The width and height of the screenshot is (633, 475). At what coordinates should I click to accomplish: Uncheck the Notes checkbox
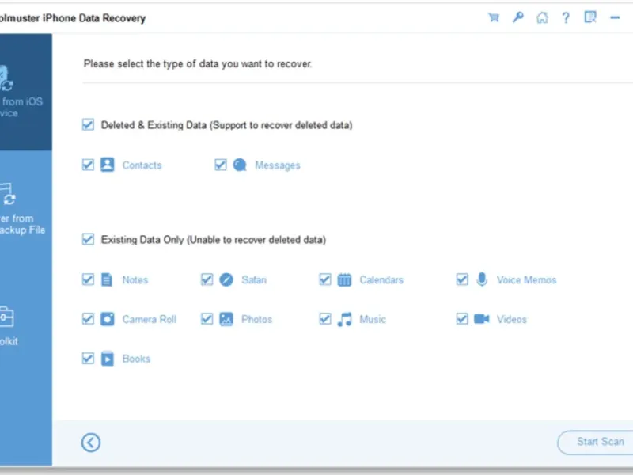pos(88,279)
